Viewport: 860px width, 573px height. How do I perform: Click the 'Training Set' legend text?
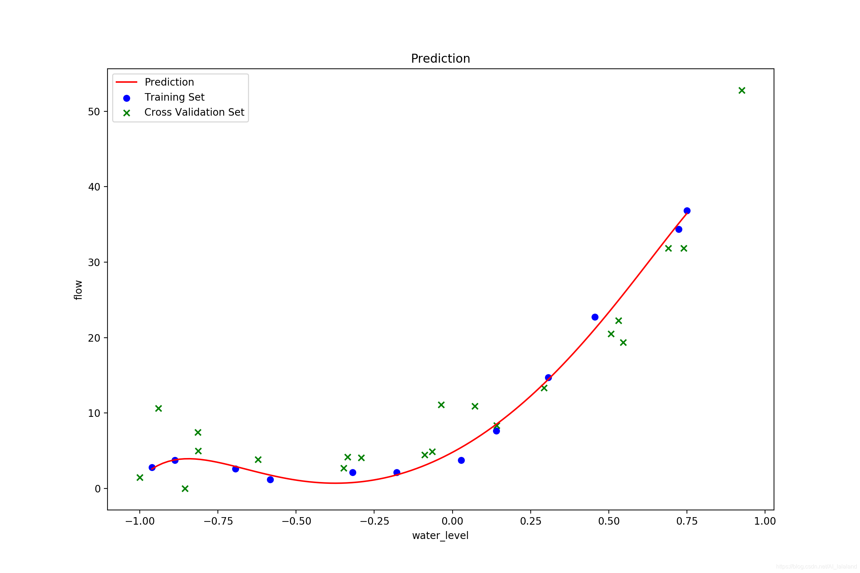pos(175,97)
